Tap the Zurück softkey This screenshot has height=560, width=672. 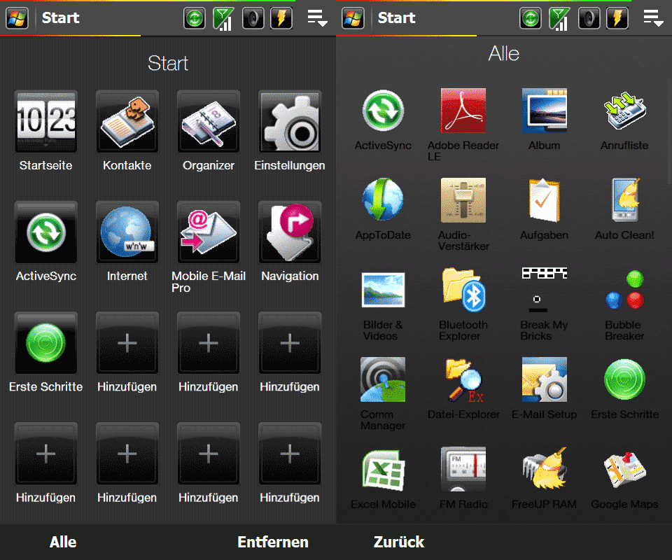[399, 542]
